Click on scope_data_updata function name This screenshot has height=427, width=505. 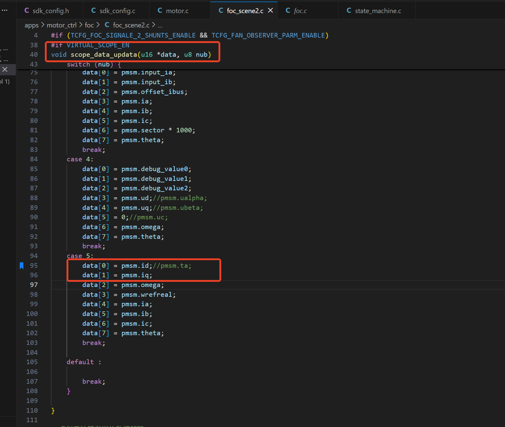(x=104, y=55)
